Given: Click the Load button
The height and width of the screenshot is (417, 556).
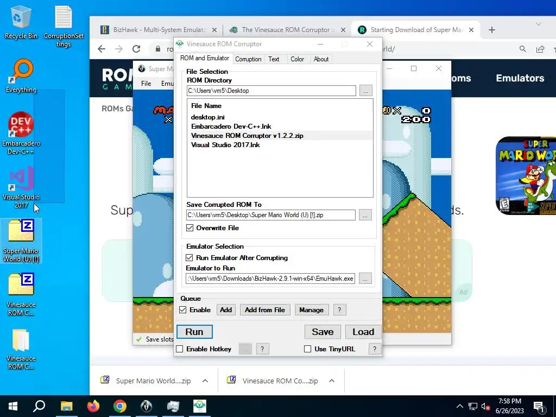Looking at the screenshot, I should coord(363,332).
